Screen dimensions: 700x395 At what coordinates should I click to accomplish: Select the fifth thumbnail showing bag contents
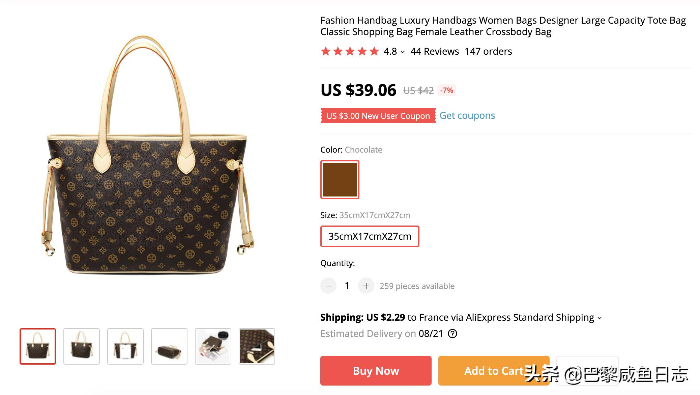tap(213, 346)
